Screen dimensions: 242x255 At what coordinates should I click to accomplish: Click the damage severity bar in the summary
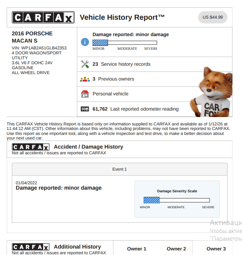[x=124, y=43]
